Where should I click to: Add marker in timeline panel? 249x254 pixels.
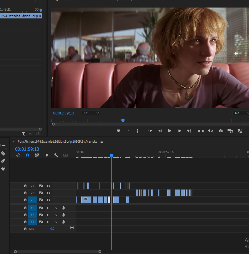click(x=47, y=155)
